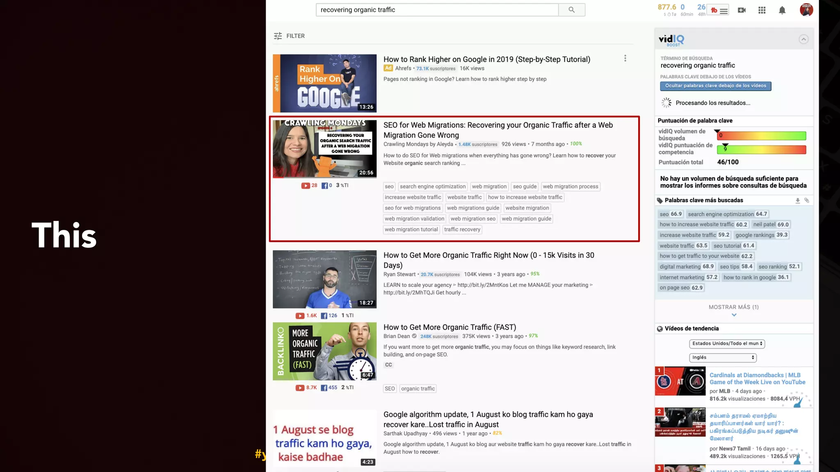Click 'seo ranking 52.1' keyword
840x472 pixels.
(779, 267)
